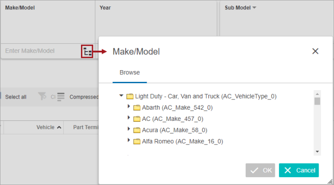Viewport: 334px width, 185px height.
Task: Switch to the Browse tab
Action: [129, 73]
